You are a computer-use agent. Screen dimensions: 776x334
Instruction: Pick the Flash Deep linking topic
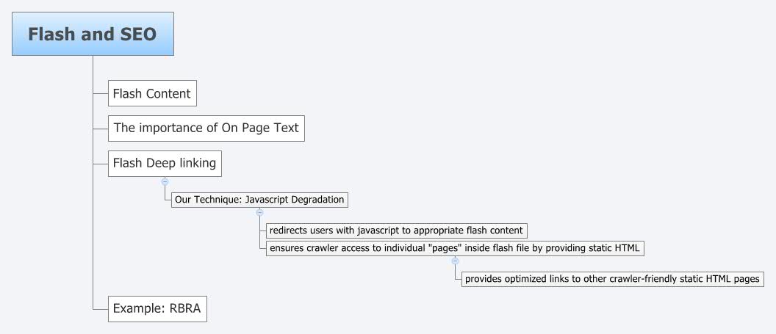[165, 163]
